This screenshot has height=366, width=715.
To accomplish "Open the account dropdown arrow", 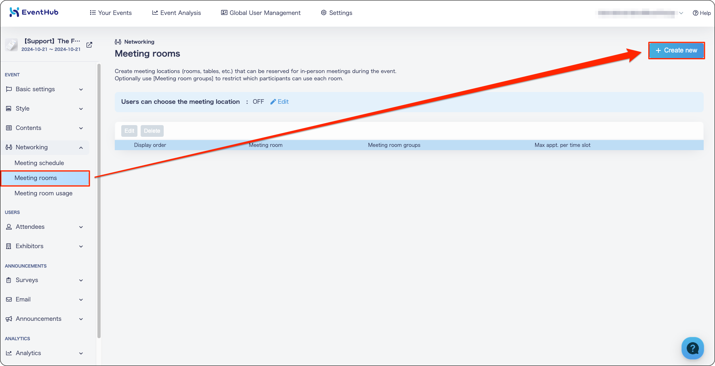I will pos(681,13).
